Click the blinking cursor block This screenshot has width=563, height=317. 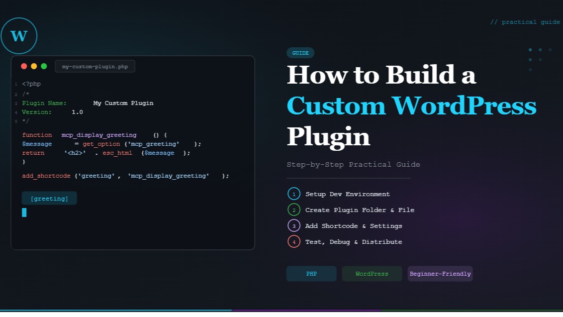pos(24,212)
